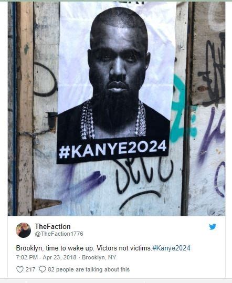232x283 pixels.
Task: Click the chain padlock in the photo
Action: pyautogui.click(x=35, y=138)
